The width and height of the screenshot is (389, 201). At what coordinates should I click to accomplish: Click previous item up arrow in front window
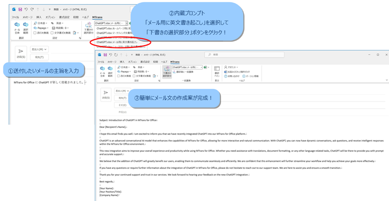[x=121, y=55]
